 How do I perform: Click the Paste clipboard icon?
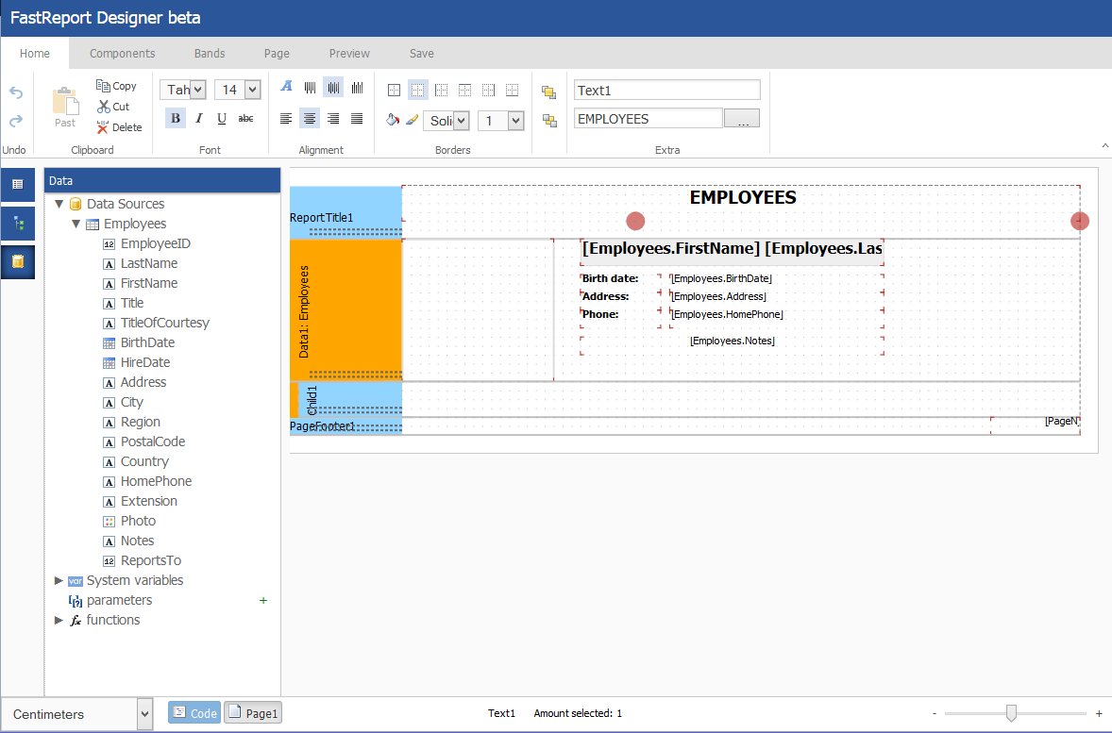(x=65, y=101)
